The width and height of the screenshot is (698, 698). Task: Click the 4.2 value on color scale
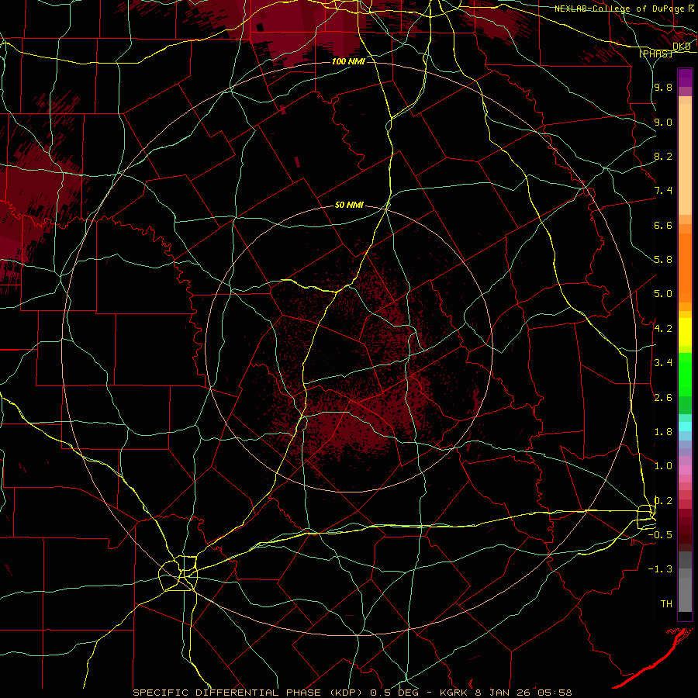pos(663,329)
